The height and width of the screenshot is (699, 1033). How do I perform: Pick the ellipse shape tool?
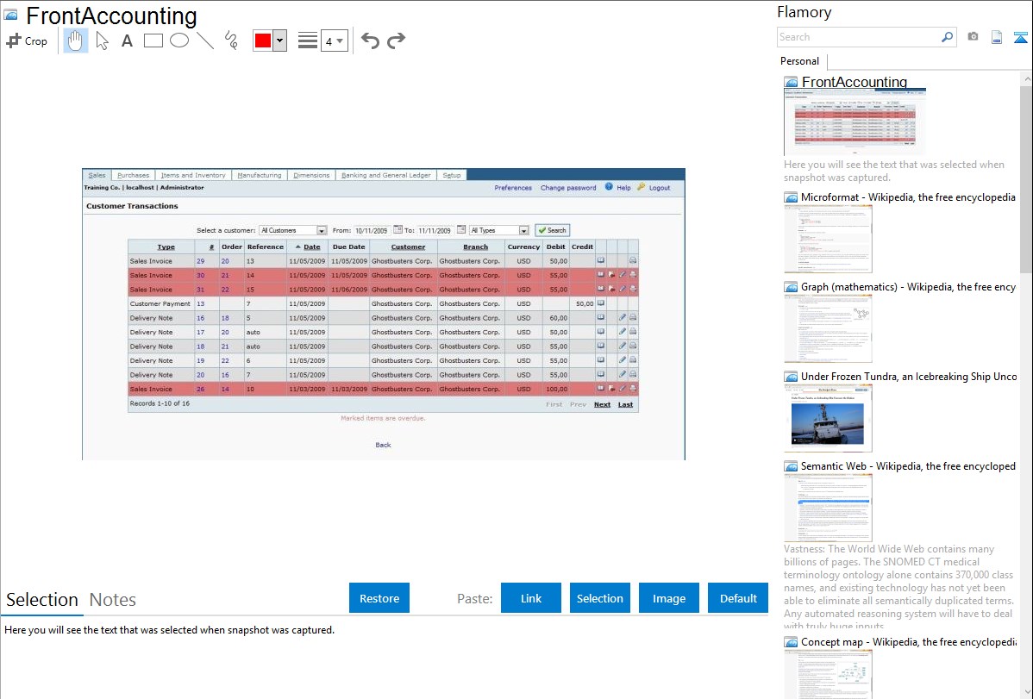click(x=179, y=41)
